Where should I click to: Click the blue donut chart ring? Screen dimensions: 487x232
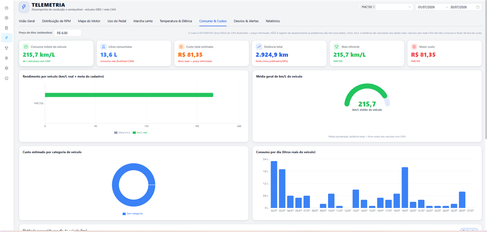[x=116, y=185]
